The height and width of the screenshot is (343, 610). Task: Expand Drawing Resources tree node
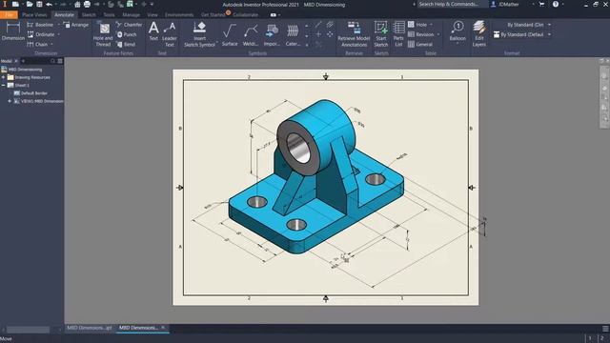pos(4,77)
